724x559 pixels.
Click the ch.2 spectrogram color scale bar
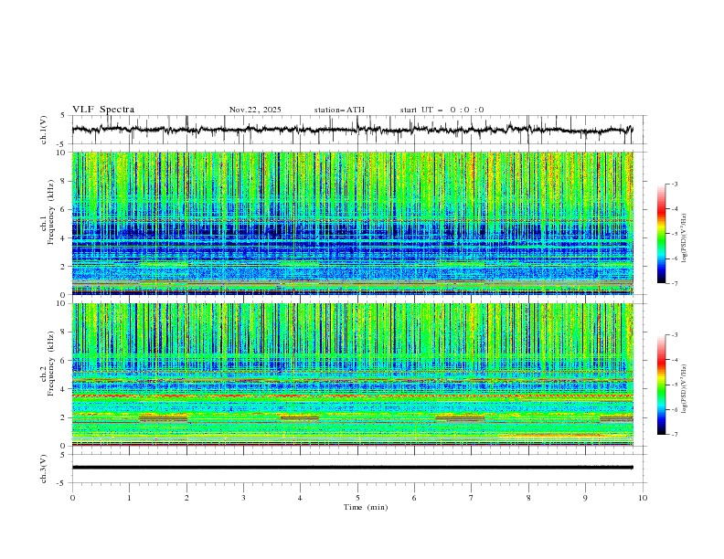pyautogui.click(x=661, y=385)
